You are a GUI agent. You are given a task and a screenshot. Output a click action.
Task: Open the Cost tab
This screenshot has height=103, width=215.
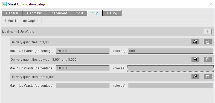tap(79, 13)
